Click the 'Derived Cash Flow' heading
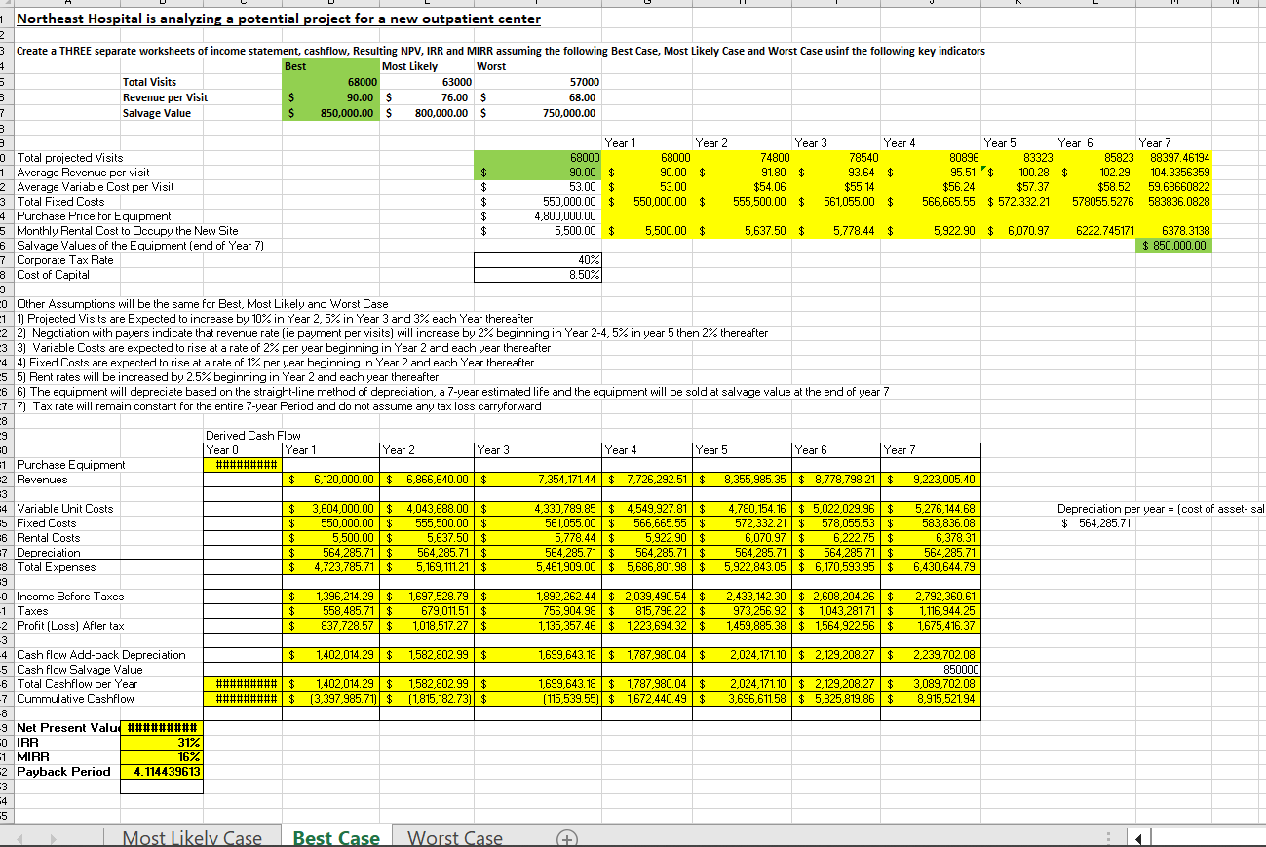The height and width of the screenshot is (847, 1266). (253, 436)
